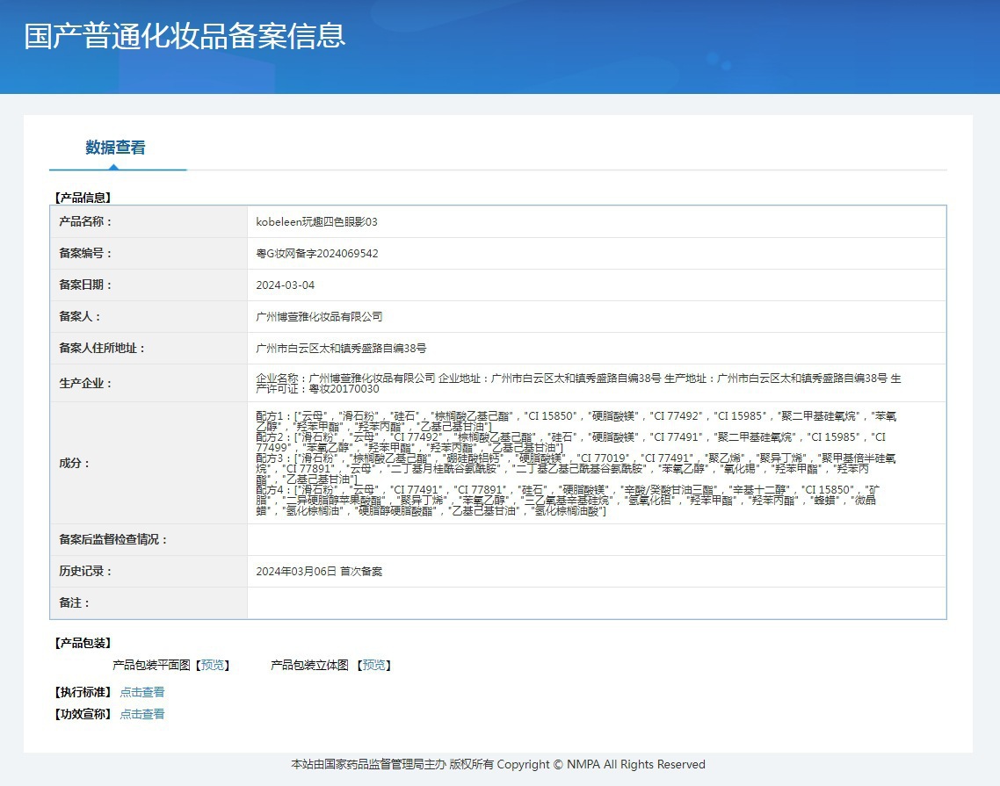Select product name kobeleen玩趣四色眼影03

(317, 222)
